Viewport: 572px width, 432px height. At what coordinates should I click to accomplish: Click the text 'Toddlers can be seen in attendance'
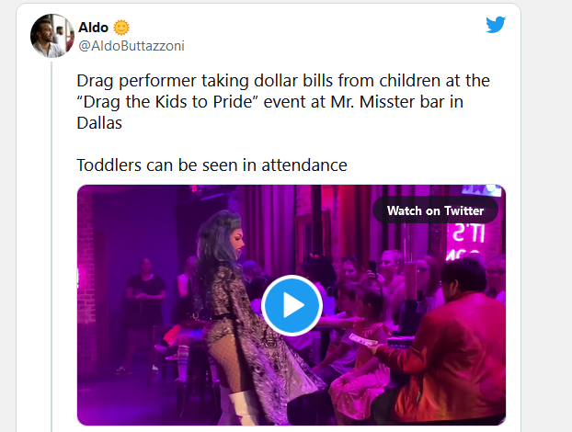tap(212, 165)
